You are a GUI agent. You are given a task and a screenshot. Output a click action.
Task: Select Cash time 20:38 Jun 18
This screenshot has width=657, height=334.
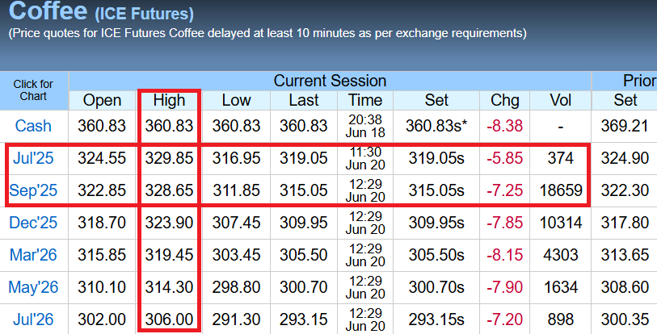pos(365,126)
